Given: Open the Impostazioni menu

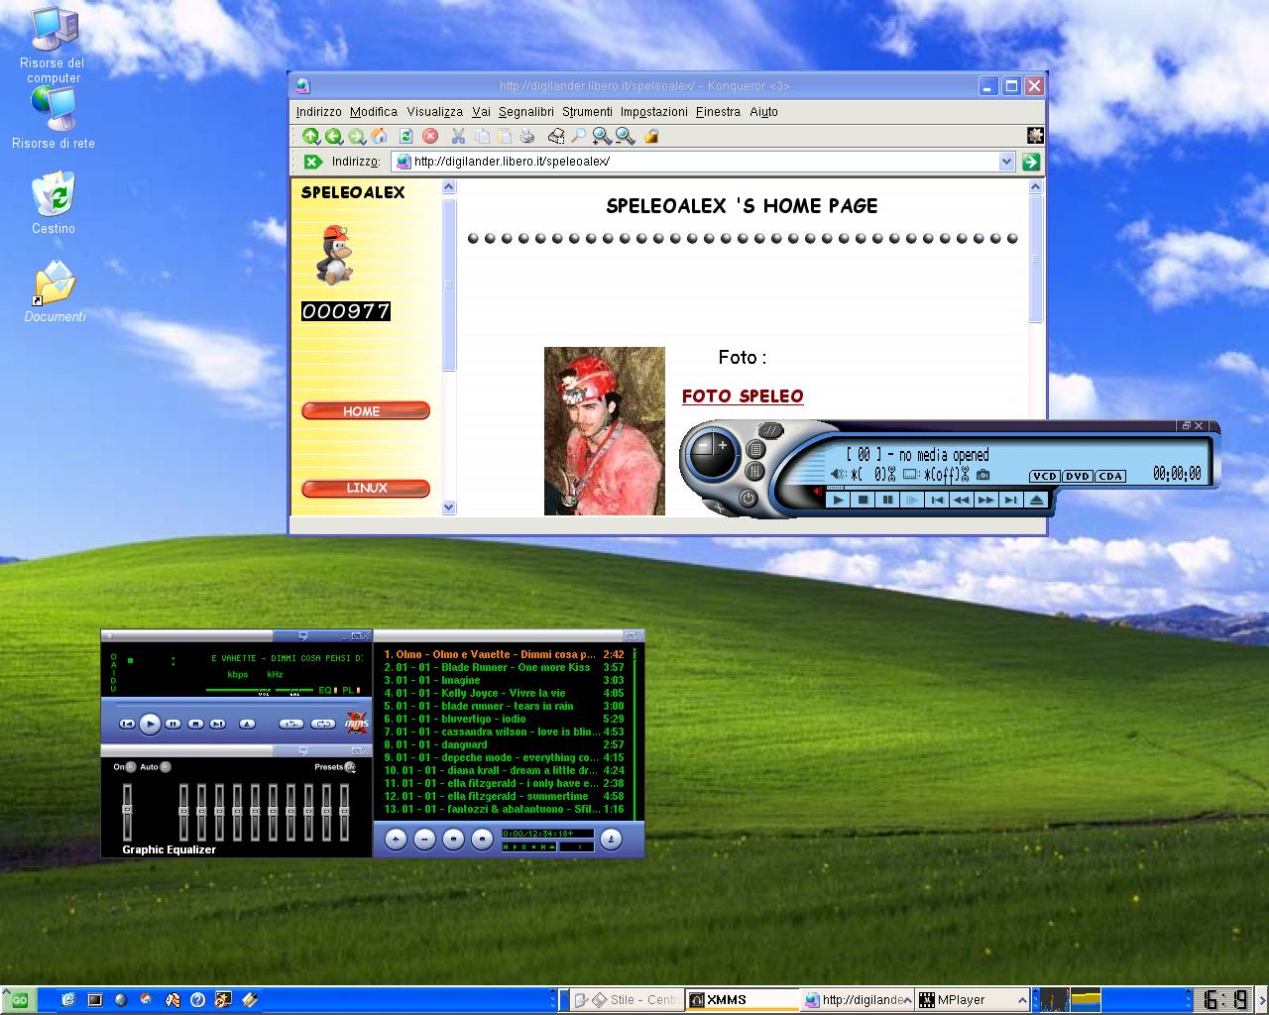Looking at the screenshot, I should pos(654,112).
